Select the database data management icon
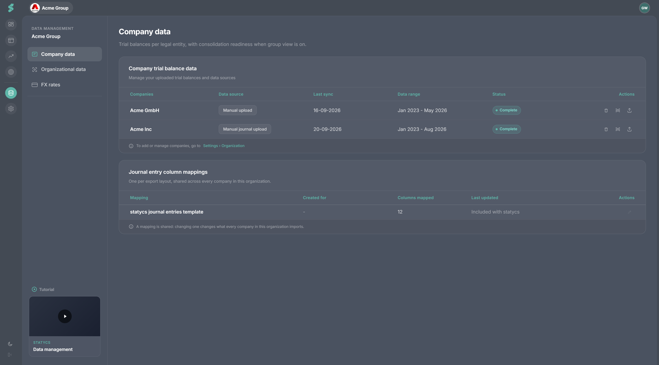Viewport: 659px width, 365px height. point(11,93)
